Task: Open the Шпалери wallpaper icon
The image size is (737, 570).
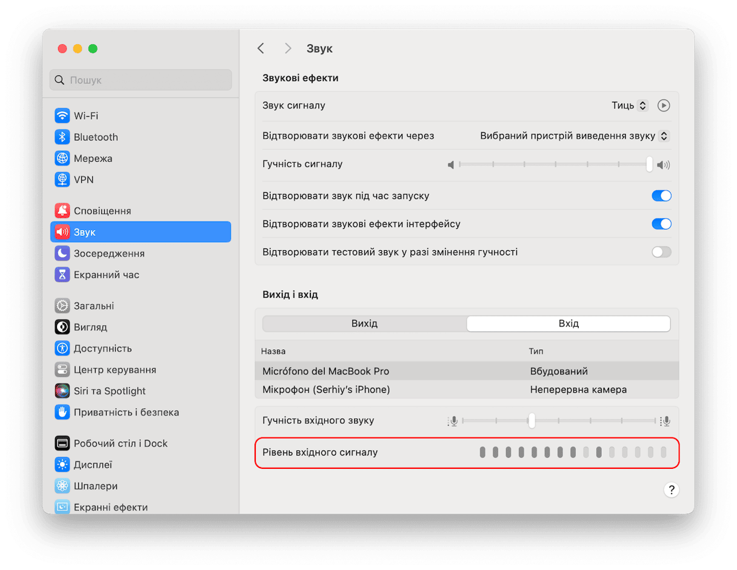Action: tap(62, 486)
